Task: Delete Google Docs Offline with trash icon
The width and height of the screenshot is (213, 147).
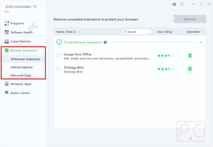Action: (190, 55)
